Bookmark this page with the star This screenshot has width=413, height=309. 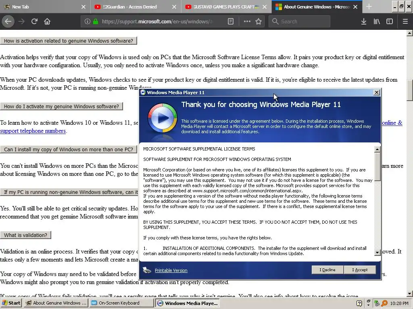tap(259, 22)
